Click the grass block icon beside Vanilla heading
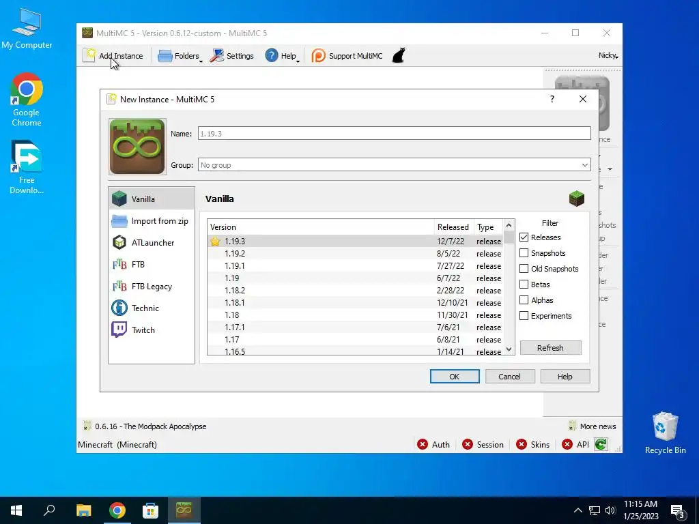This screenshot has width=699, height=524. pyautogui.click(x=576, y=199)
